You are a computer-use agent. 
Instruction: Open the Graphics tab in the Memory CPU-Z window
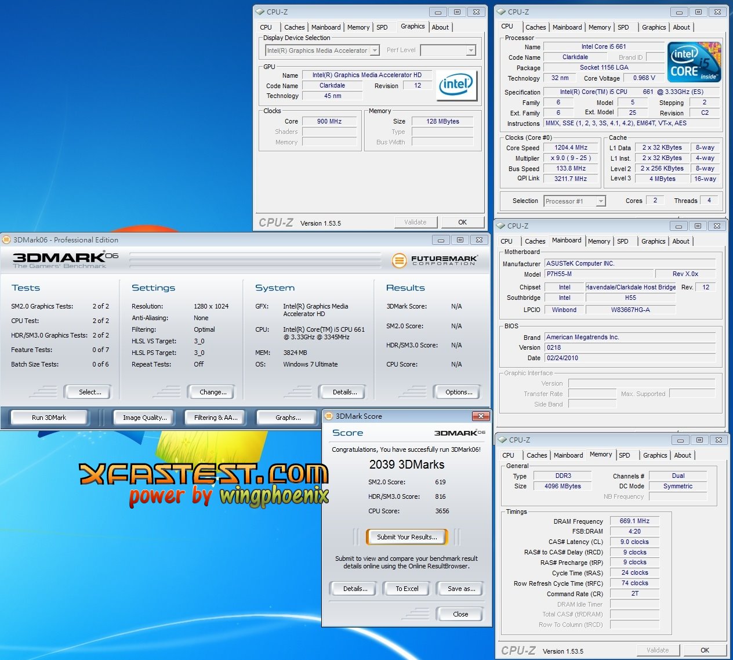[655, 455]
